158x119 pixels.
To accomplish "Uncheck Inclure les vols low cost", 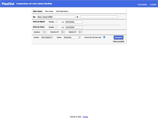I will 104,37.
